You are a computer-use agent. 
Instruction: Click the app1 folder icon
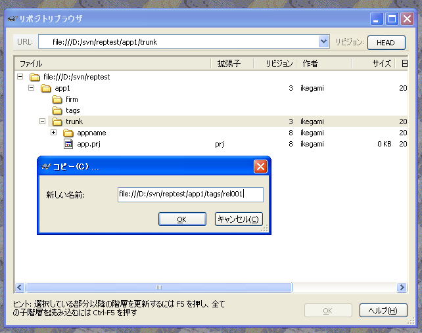46,88
